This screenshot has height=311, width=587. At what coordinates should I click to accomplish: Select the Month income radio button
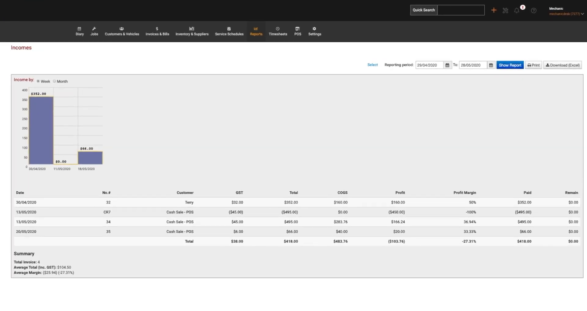point(55,81)
